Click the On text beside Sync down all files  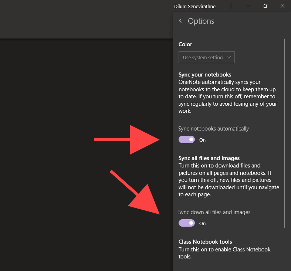click(x=202, y=224)
